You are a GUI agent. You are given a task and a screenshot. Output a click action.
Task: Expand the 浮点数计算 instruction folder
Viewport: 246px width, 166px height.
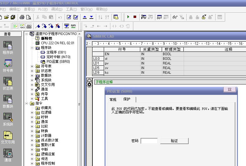[32, 140]
